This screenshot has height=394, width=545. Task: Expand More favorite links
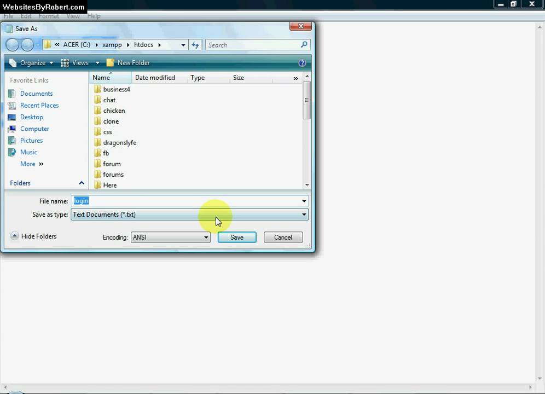click(x=32, y=164)
